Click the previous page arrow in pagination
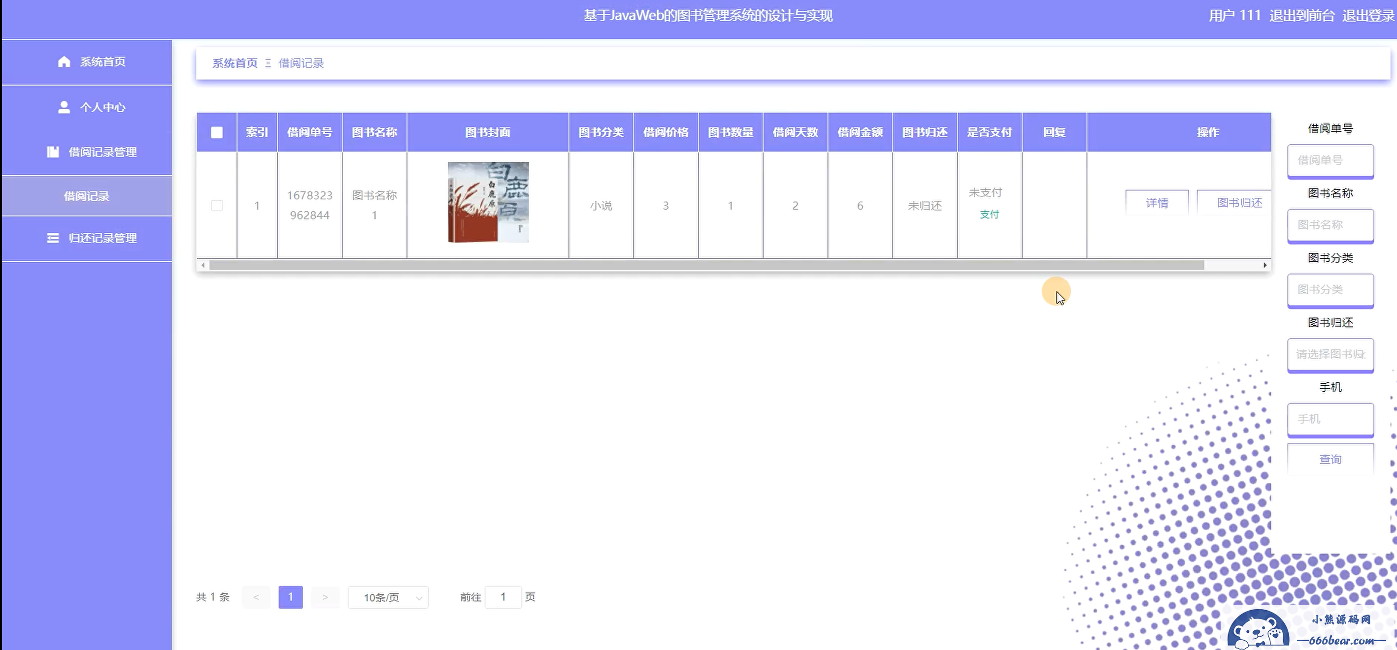 point(256,597)
